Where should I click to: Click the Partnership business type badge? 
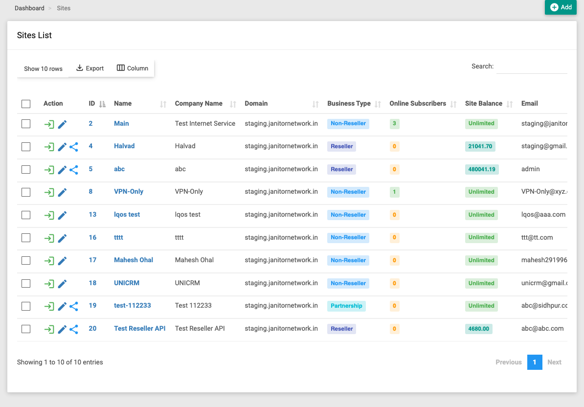coord(346,306)
